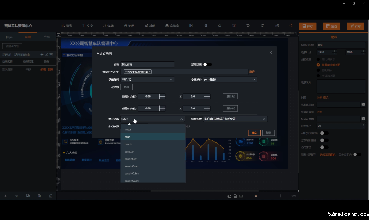Click the star favorite icon in toolbar
Screen dimensions: 369x220
[x=219, y=26]
